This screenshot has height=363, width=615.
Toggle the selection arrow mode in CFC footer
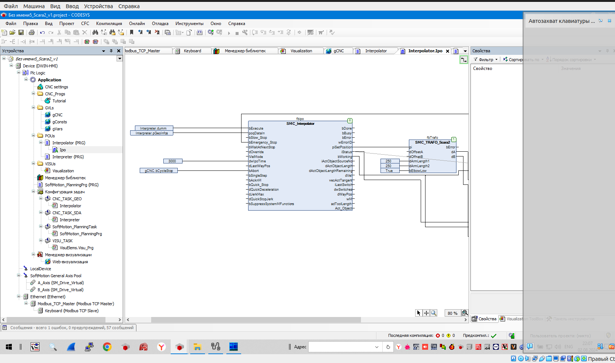coord(418,313)
